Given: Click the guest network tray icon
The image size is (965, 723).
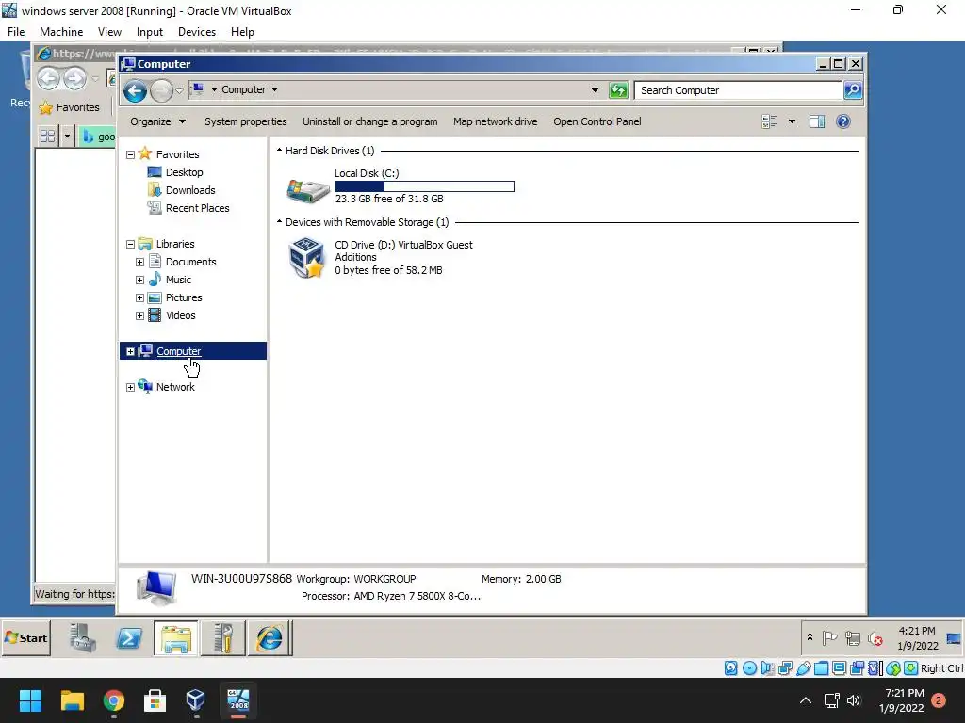Looking at the screenshot, I should pos(852,639).
